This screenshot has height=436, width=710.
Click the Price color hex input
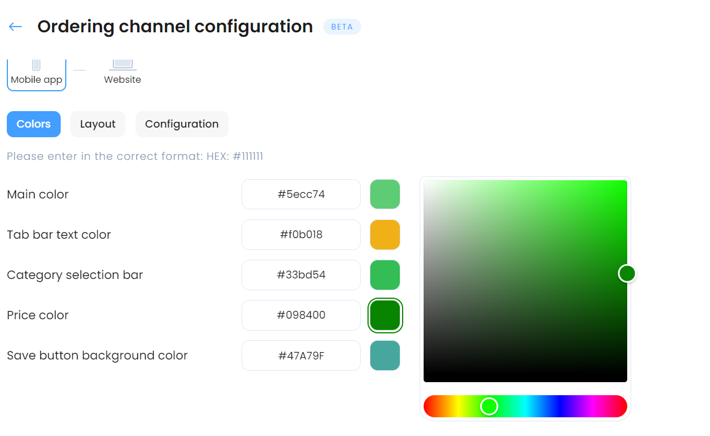[301, 315]
